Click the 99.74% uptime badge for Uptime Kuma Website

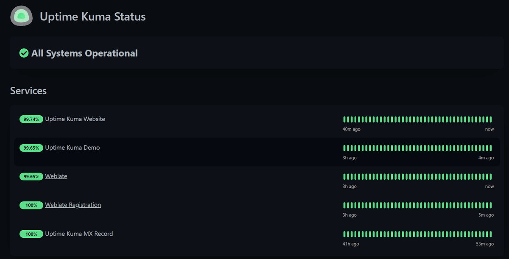31,119
